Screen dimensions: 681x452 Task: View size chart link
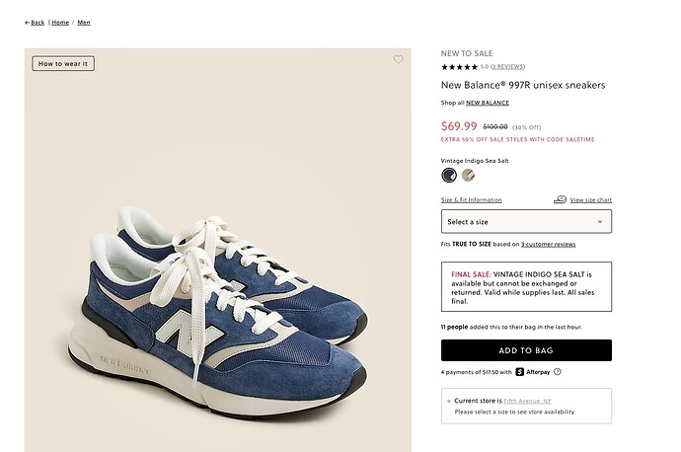(x=590, y=200)
